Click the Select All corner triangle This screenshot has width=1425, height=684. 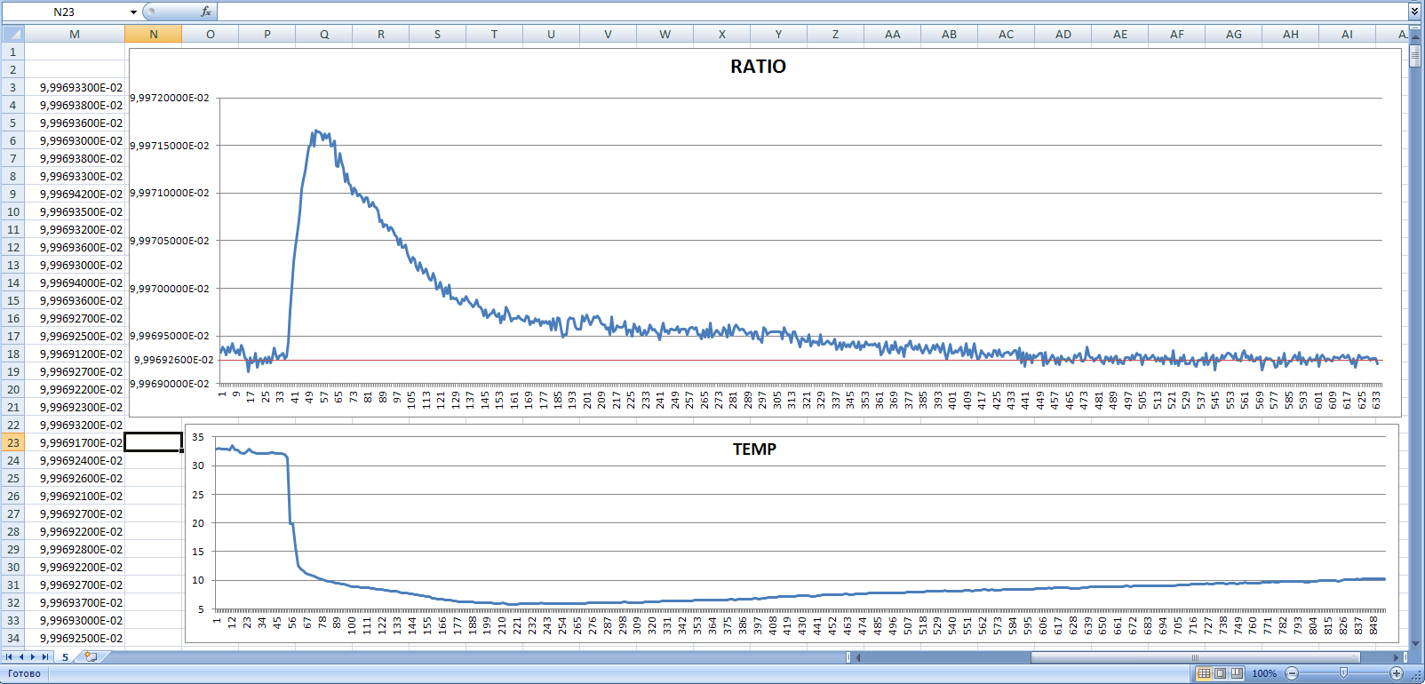12,34
